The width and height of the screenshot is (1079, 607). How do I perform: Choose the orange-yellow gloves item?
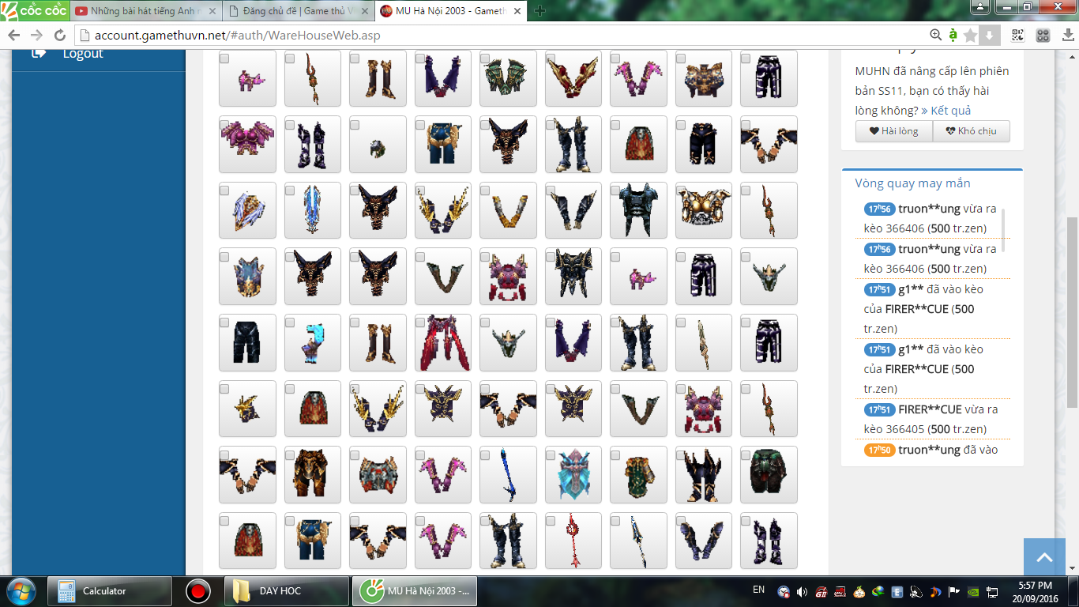pyautogui.click(x=508, y=210)
